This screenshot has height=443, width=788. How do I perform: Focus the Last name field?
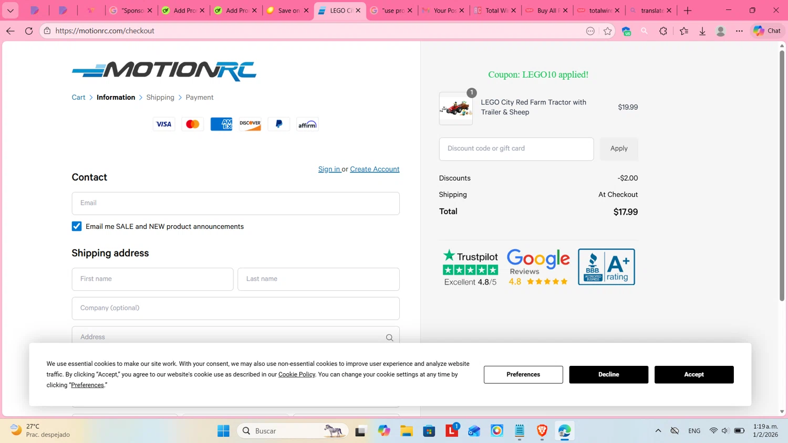(318, 279)
